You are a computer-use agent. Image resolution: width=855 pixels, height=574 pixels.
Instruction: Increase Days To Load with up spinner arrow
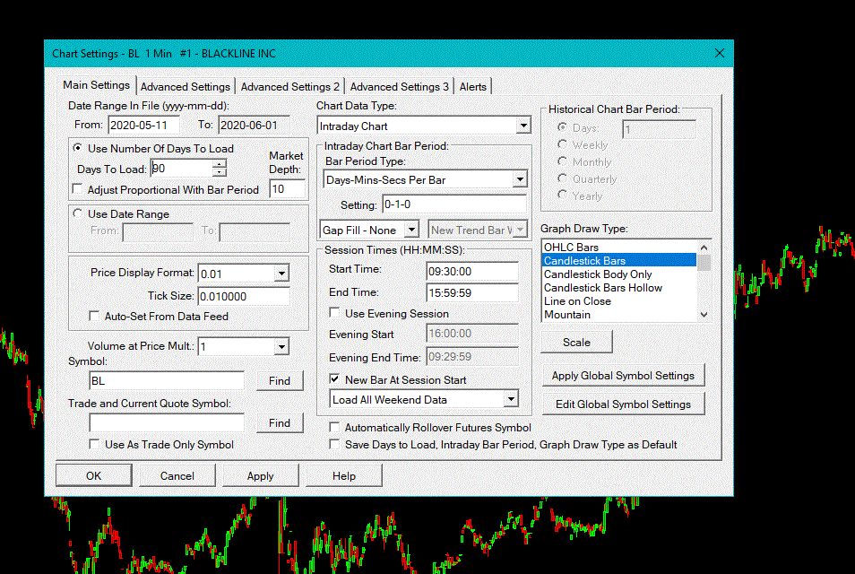click(x=220, y=164)
